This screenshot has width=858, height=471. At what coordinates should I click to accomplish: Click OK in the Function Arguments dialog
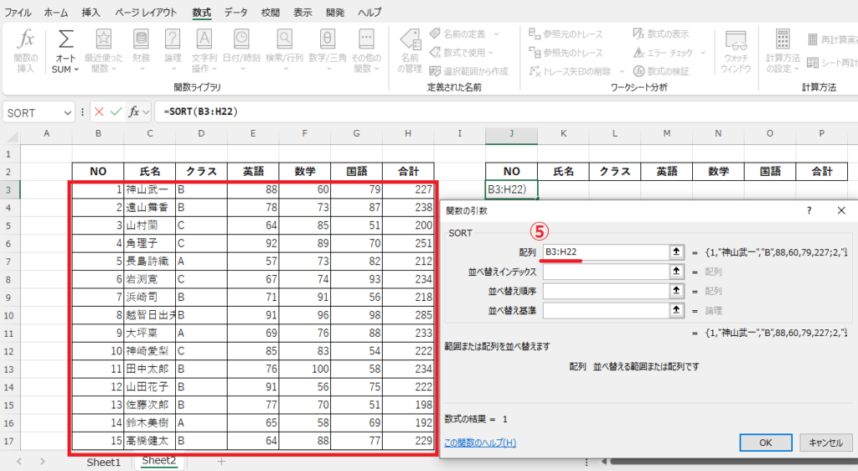(x=766, y=443)
